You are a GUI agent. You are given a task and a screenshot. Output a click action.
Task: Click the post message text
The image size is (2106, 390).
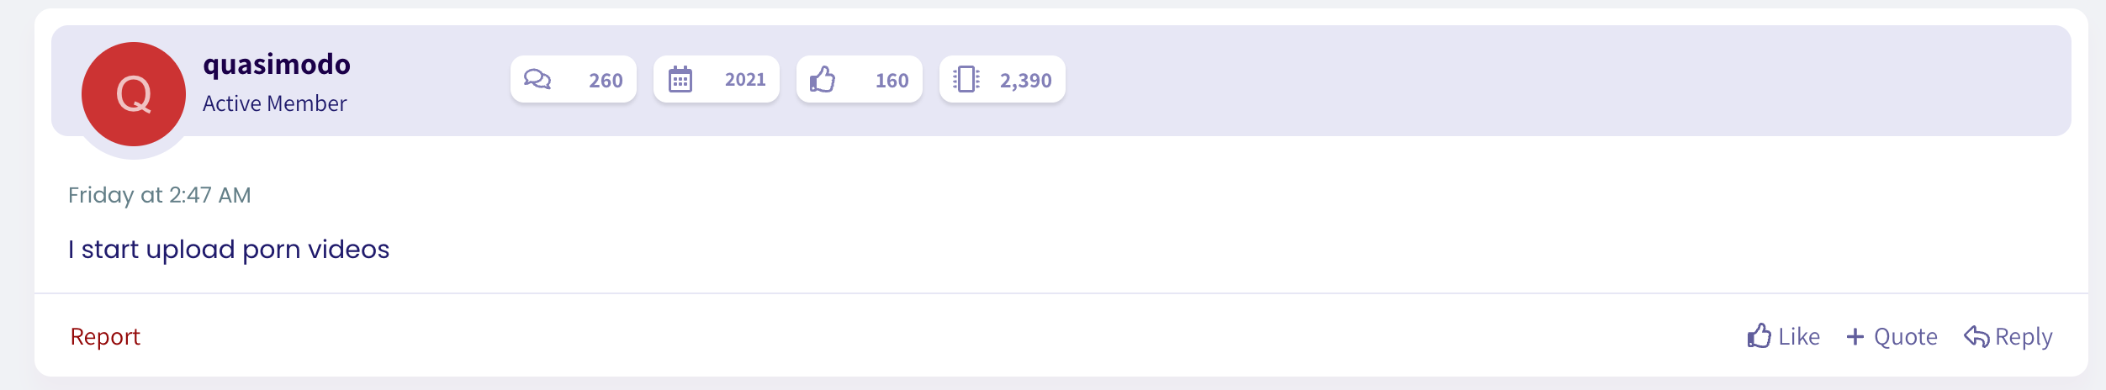tap(229, 250)
